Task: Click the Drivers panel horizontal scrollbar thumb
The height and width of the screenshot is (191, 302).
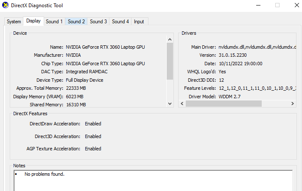Action: pos(224,104)
